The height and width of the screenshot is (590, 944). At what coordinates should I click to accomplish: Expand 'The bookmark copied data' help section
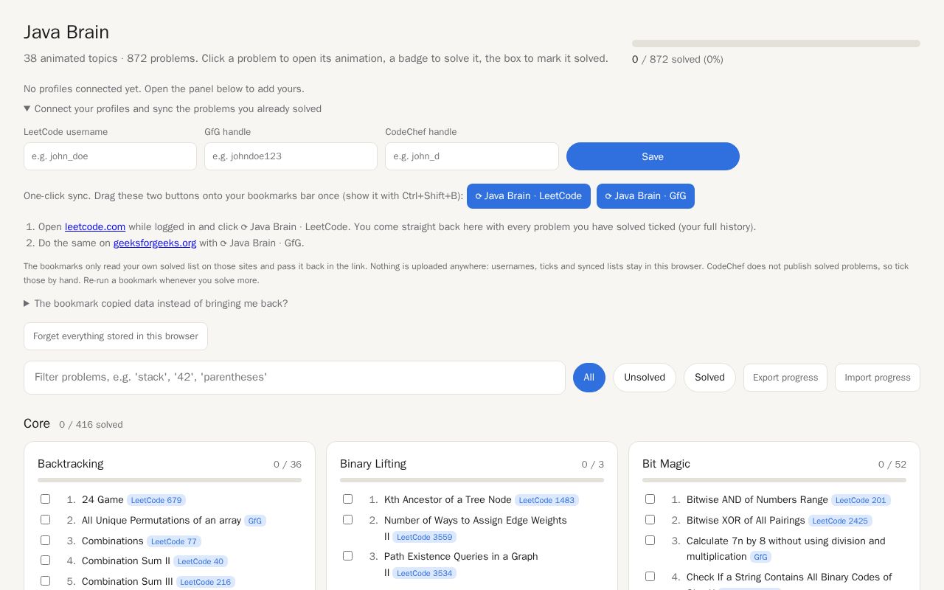[156, 303]
